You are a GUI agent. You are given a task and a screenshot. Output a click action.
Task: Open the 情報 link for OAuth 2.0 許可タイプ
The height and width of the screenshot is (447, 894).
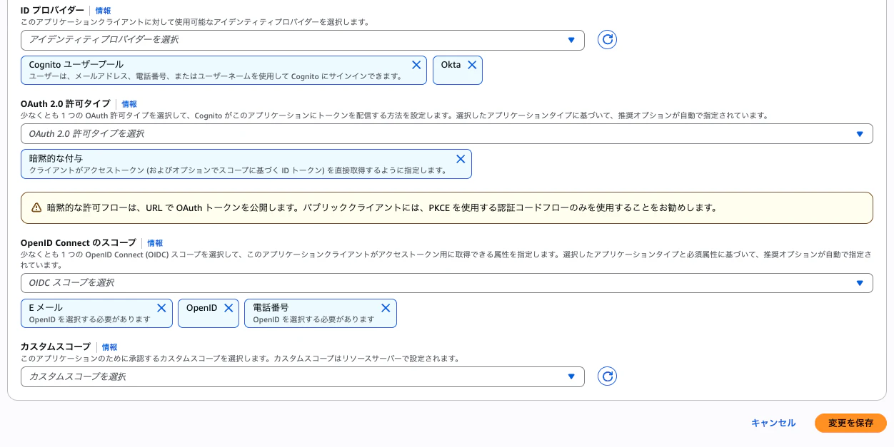point(129,104)
